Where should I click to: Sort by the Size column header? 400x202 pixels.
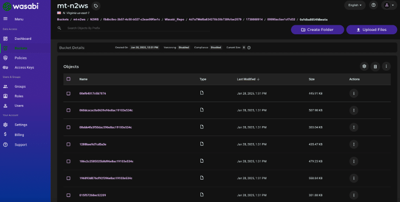coord(312,79)
